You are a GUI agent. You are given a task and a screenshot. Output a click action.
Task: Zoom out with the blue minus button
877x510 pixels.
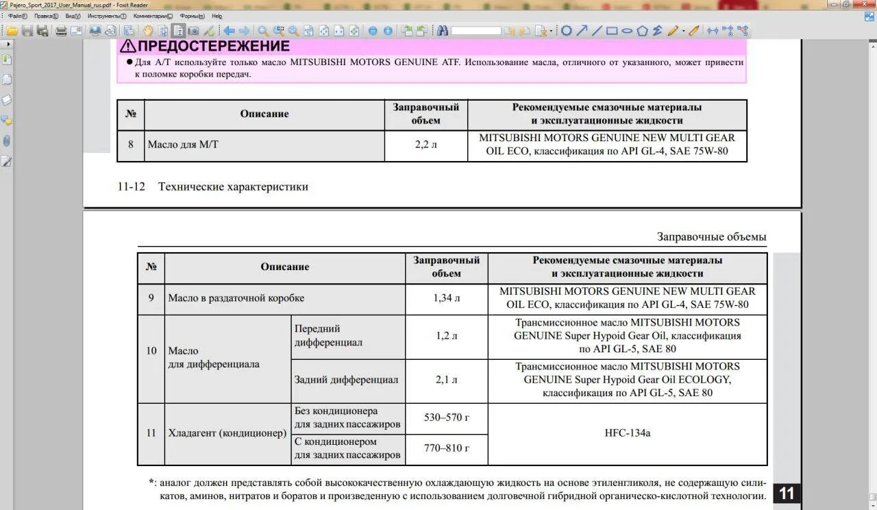[373, 31]
